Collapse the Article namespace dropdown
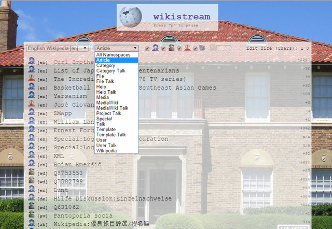The image size is (332, 229). 117,48
